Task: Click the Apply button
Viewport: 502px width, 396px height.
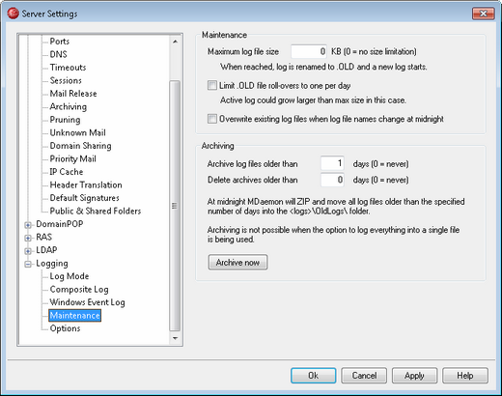Action: (414, 376)
